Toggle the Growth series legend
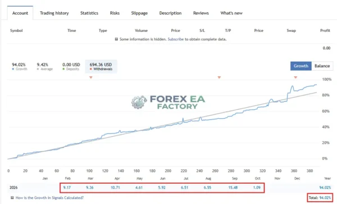Image resolution: width=337 pixels, height=204 pixels. click(20, 69)
